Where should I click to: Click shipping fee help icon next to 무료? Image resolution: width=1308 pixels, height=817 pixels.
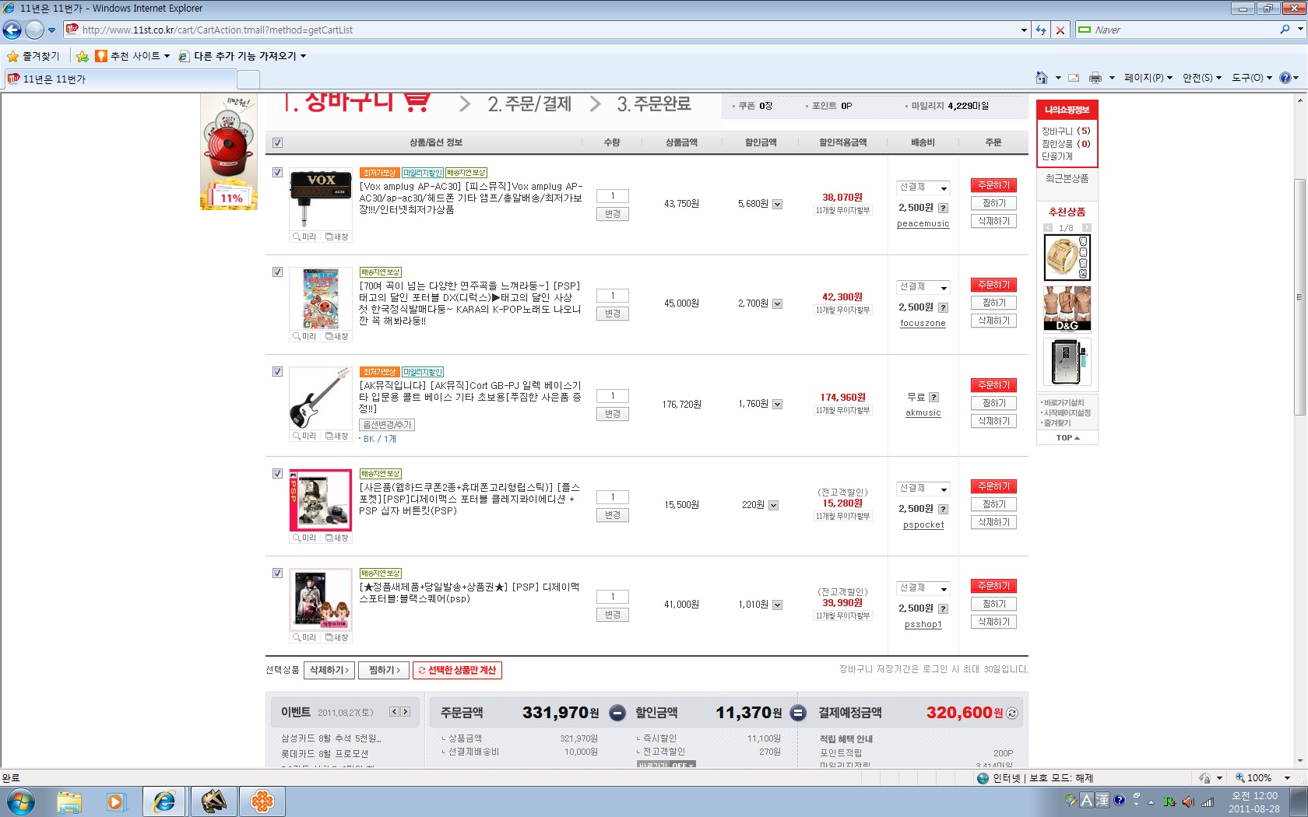click(x=934, y=397)
